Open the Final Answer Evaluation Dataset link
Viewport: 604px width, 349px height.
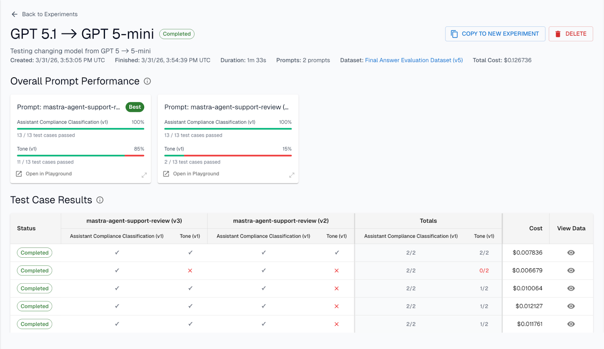tap(413, 60)
